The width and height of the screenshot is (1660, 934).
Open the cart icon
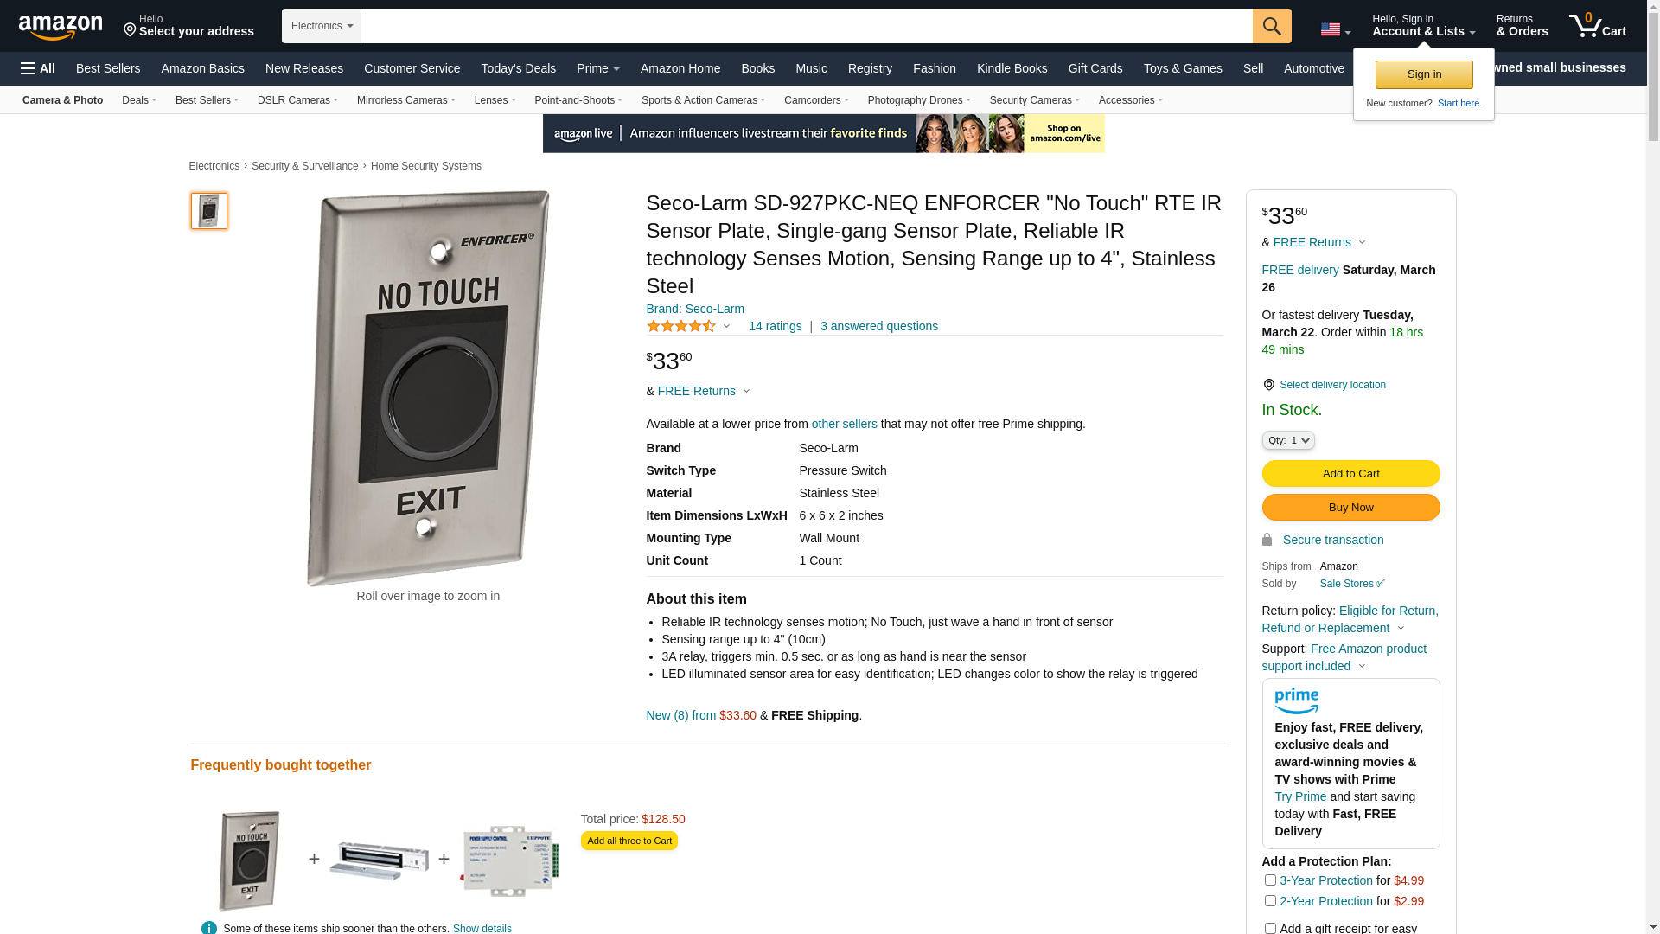[x=1598, y=25]
